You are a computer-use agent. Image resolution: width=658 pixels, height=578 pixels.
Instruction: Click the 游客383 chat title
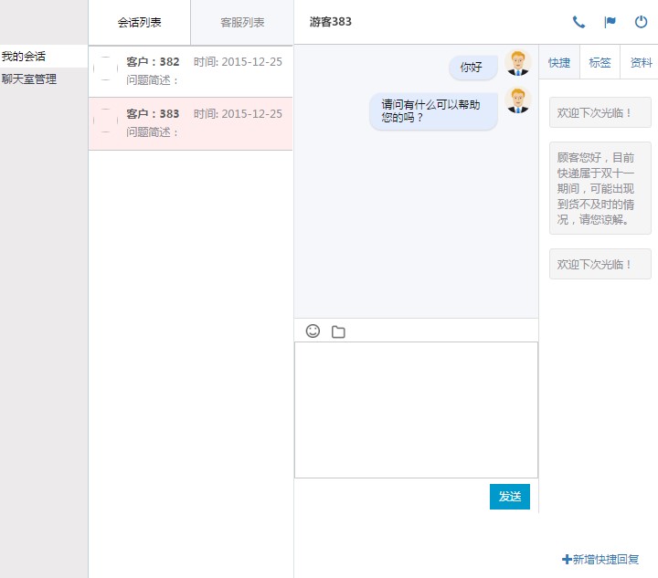click(x=330, y=22)
